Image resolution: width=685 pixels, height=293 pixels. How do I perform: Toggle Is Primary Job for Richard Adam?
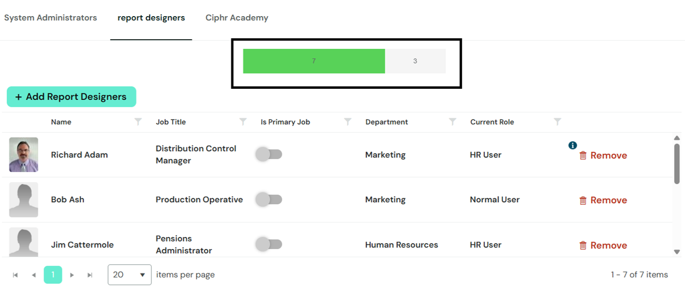click(269, 154)
